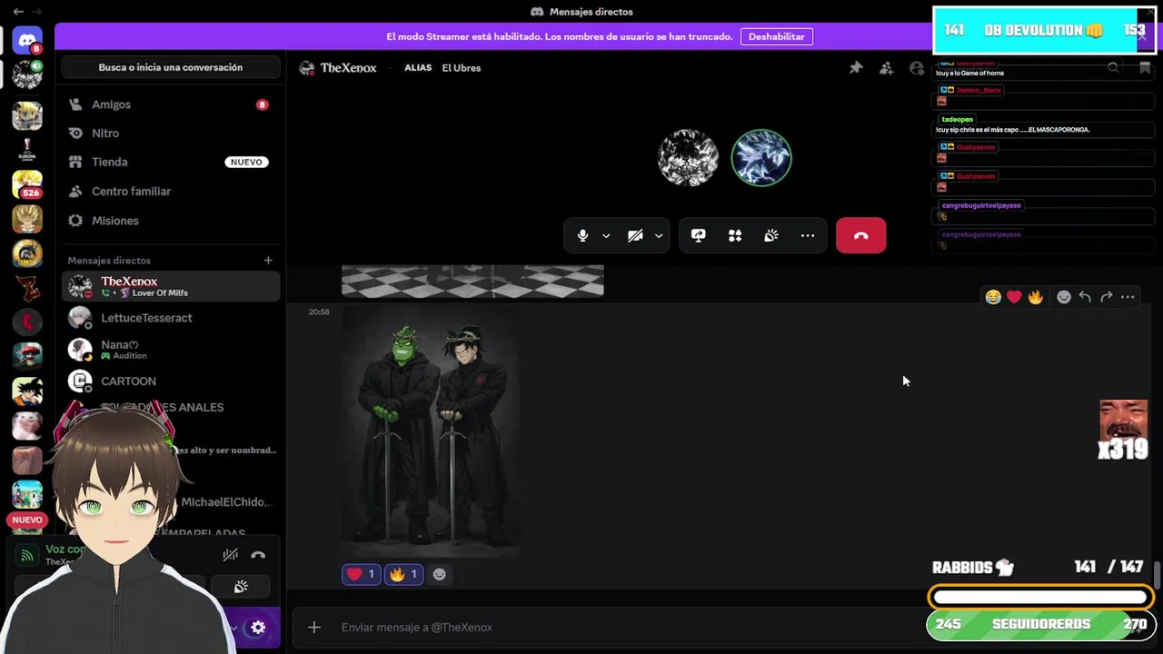
Task: Open camera options dropdown arrow
Action: pyautogui.click(x=659, y=235)
